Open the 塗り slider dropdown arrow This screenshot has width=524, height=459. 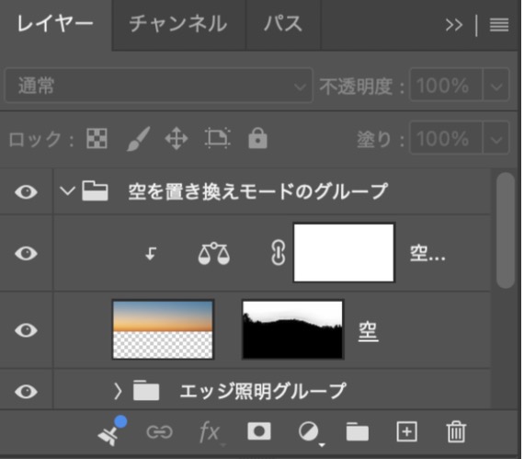496,138
